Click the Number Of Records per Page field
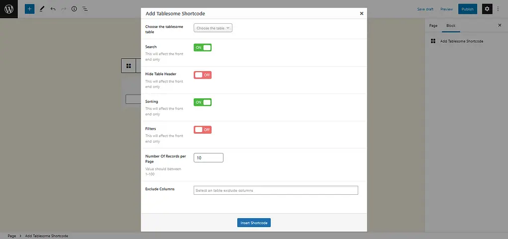The width and height of the screenshot is (508, 239). coord(209,158)
